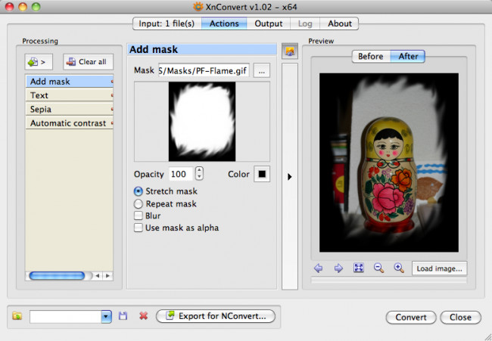Screen dimensions: 492x341
Task: Expand preview panel with black triangle
Action: (x=290, y=177)
